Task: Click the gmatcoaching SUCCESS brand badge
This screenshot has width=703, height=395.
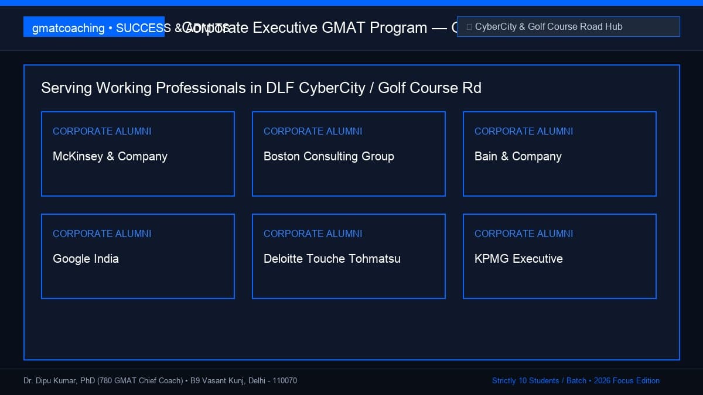Action: coord(94,27)
